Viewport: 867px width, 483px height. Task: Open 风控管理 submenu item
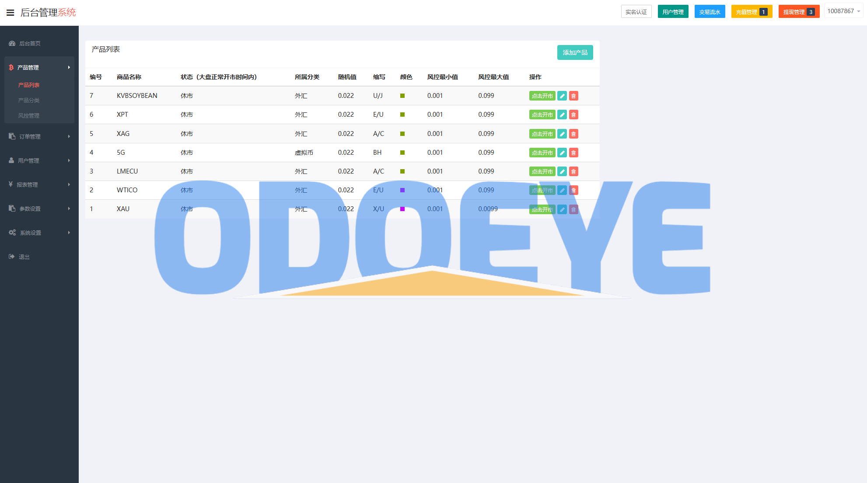coord(29,115)
